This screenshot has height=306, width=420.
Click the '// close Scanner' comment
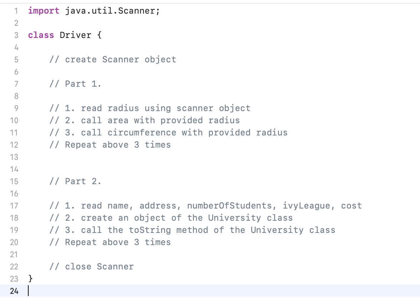click(x=92, y=267)
